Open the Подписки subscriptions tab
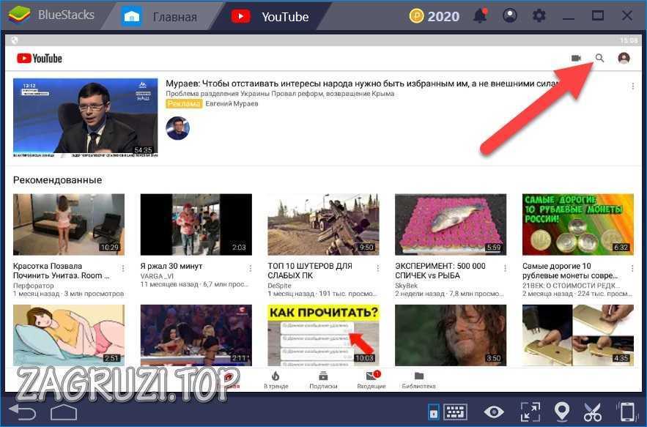647x427 pixels. click(x=324, y=380)
